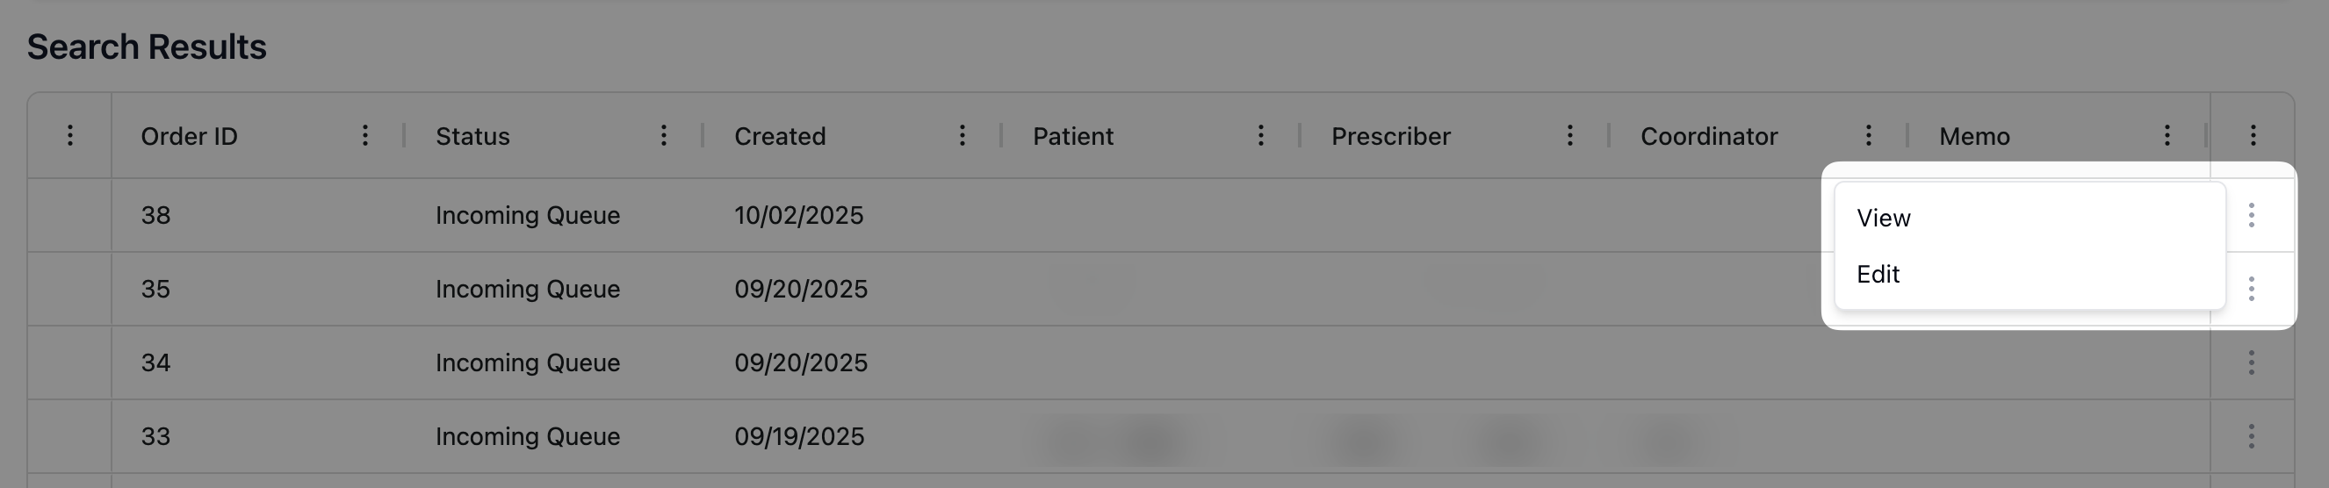Open Memo column options menu
The image size is (2329, 488).
(2167, 135)
